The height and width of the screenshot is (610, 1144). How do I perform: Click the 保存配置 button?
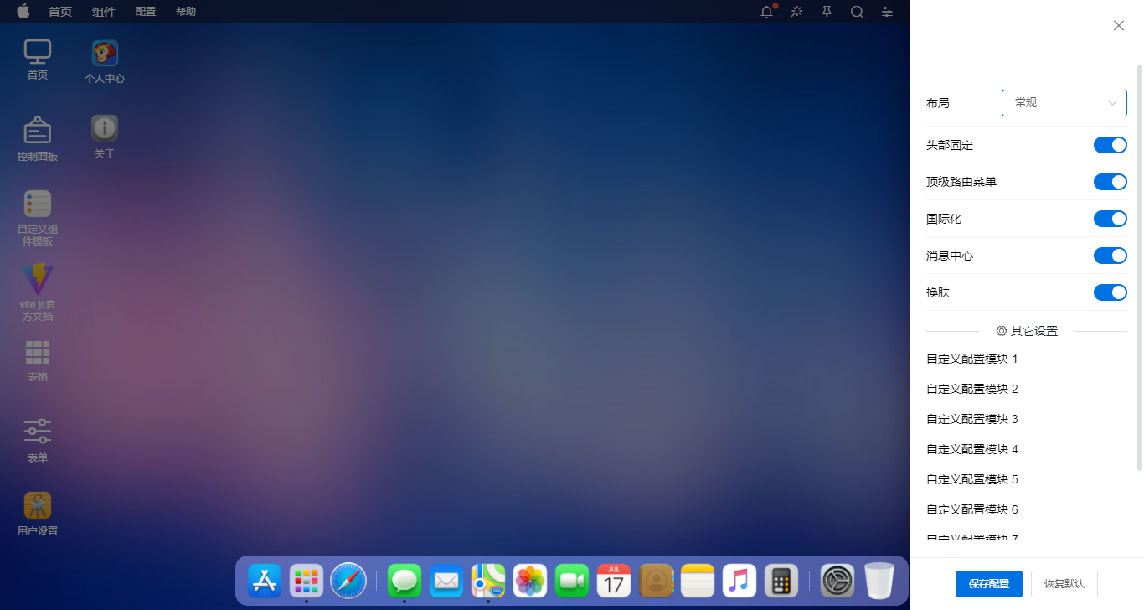(989, 584)
